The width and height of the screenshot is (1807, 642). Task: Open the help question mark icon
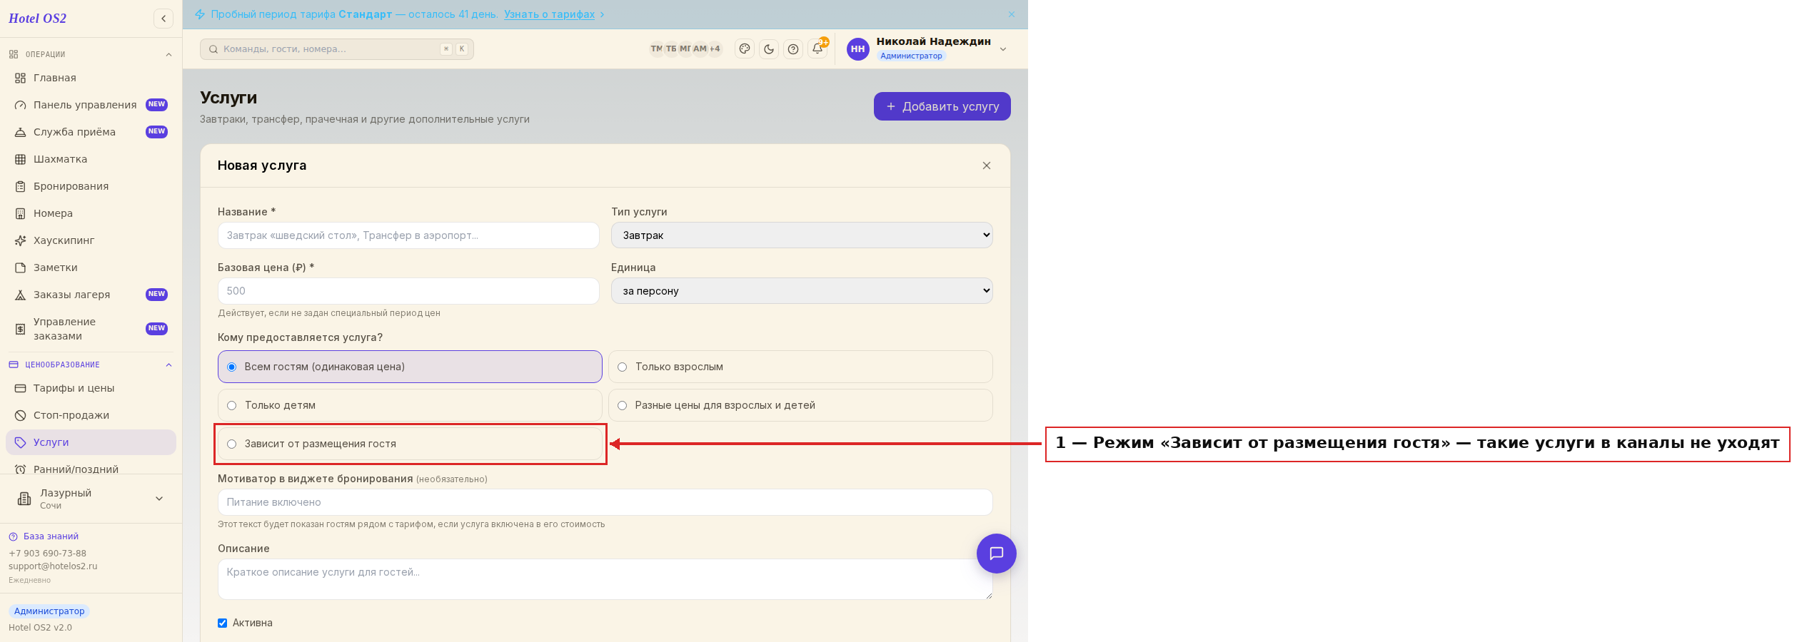pyautogui.click(x=793, y=49)
